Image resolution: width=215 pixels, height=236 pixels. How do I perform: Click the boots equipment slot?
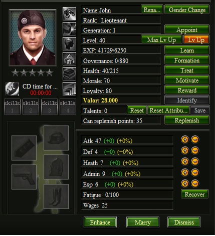[56, 196]
